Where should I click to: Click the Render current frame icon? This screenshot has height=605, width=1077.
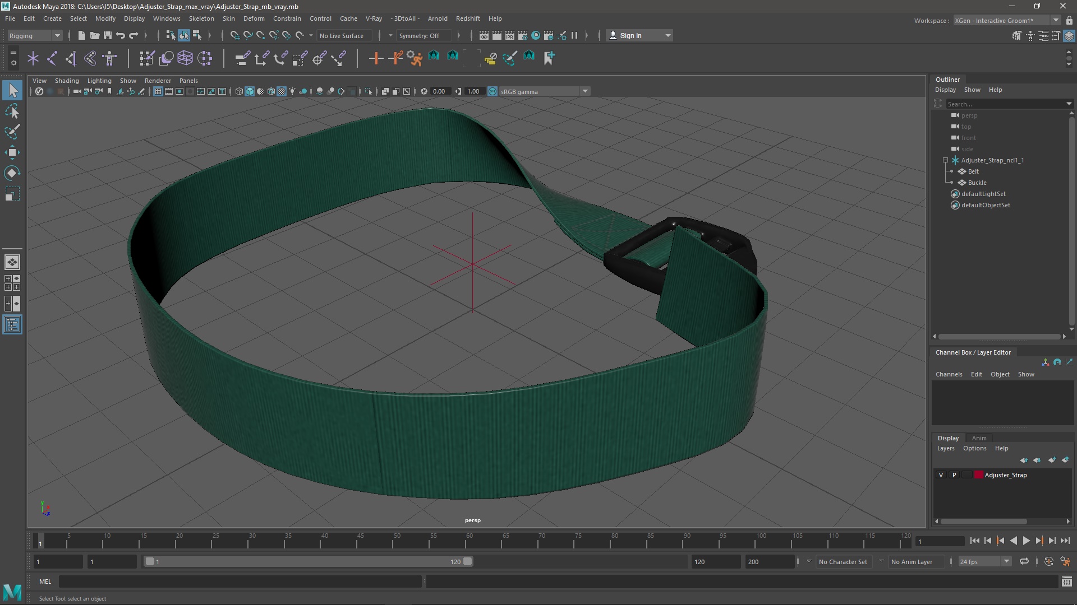pos(497,35)
